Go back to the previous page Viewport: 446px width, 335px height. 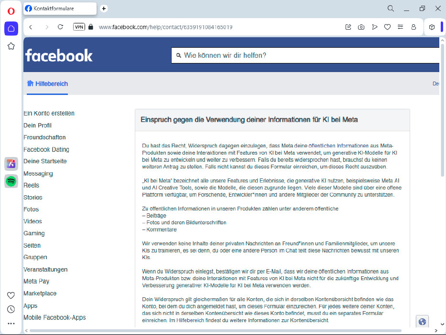pyautogui.click(x=31, y=27)
